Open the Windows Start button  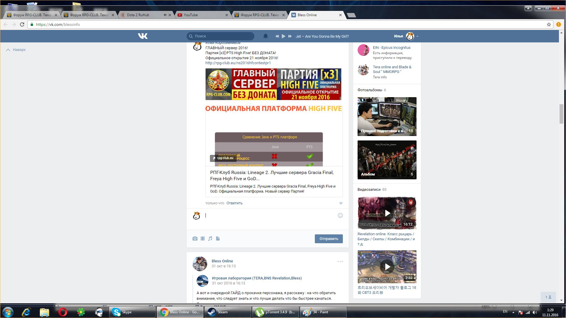click(x=8, y=312)
